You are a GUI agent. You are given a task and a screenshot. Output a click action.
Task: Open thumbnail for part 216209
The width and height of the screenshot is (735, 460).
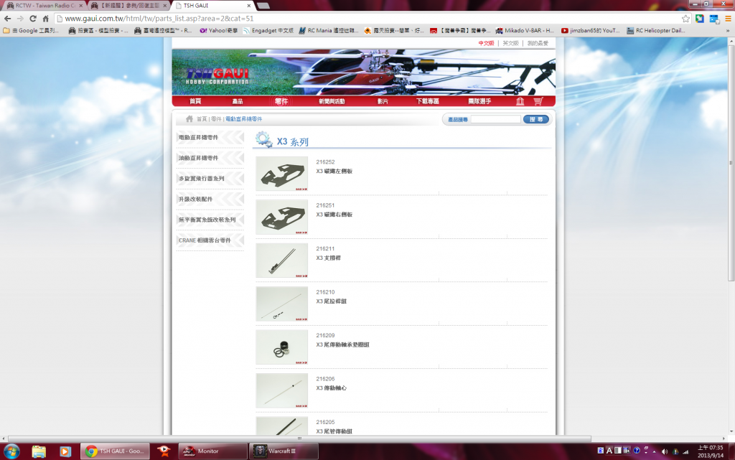coord(281,347)
